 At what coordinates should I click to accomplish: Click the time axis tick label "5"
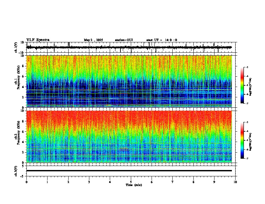131,182
